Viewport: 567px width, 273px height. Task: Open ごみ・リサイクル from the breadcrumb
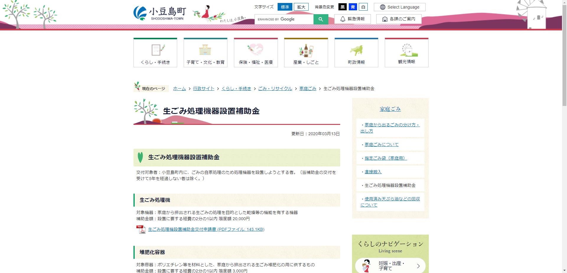(x=275, y=88)
